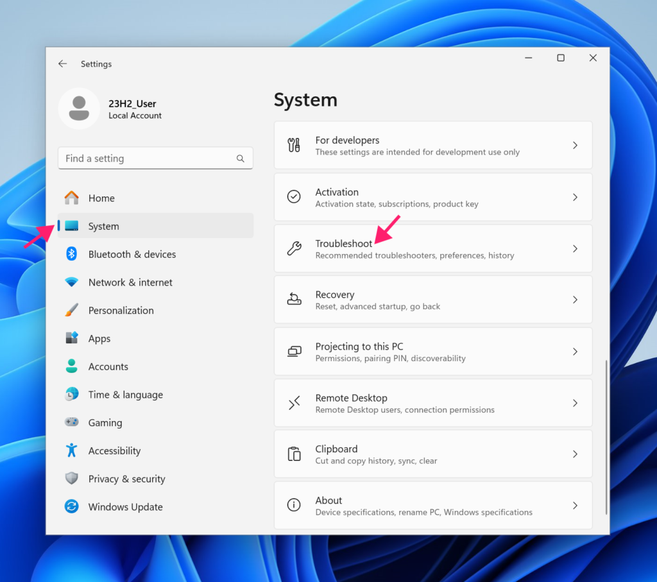657x582 pixels.
Task: Click the Personalization paintbrush icon
Action: (72, 310)
